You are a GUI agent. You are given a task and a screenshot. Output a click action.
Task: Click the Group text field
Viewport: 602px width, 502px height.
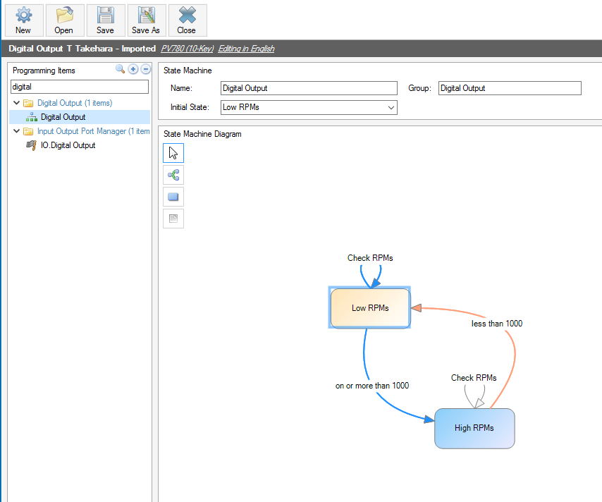[x=509, y=88]
